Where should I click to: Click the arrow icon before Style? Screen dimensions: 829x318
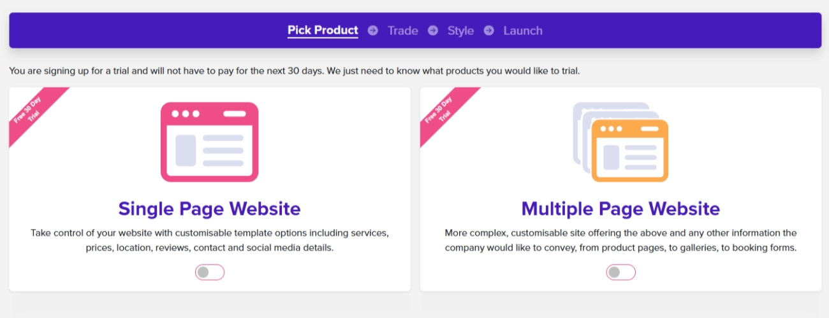click(433, 31)
